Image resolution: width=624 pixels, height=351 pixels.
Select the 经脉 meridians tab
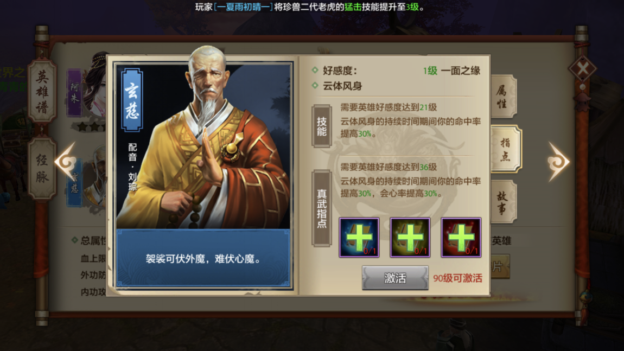point(42,169)
